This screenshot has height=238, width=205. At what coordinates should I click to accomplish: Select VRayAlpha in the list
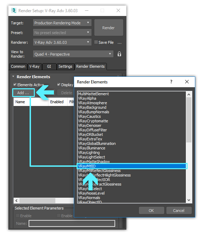click(132, 98)
